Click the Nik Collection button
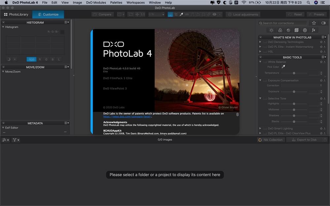The height and width of the screenshot is (206, 330). [x=271, y=140]
